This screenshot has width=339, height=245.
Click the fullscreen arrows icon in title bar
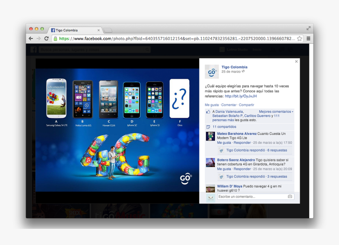point(309,28)
